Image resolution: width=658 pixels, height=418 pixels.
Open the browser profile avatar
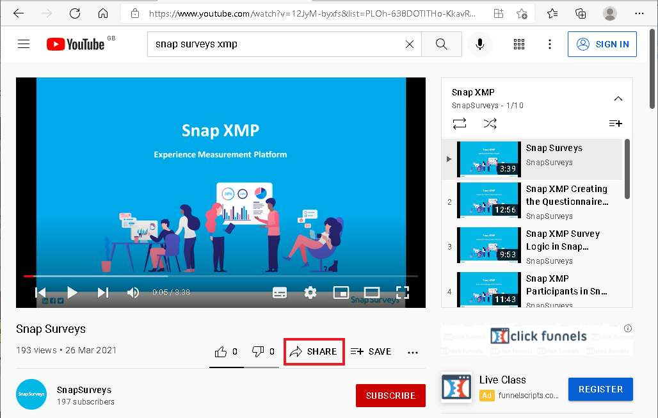point(610,13)
